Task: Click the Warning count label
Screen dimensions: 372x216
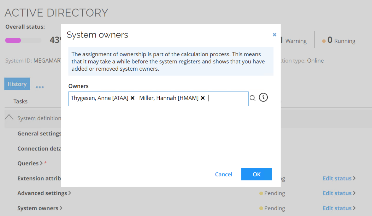Action: tap(296, 41)
